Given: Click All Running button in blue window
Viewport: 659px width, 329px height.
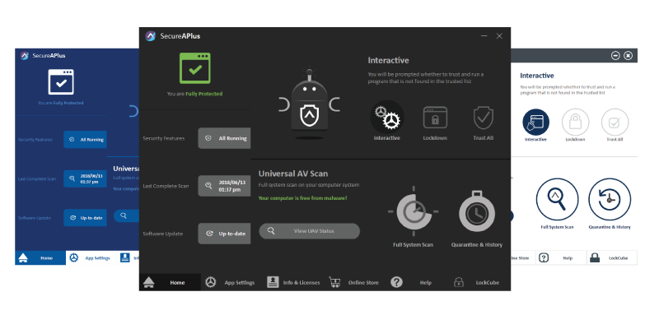Looking at the screenshot, I should pos(86,139).
